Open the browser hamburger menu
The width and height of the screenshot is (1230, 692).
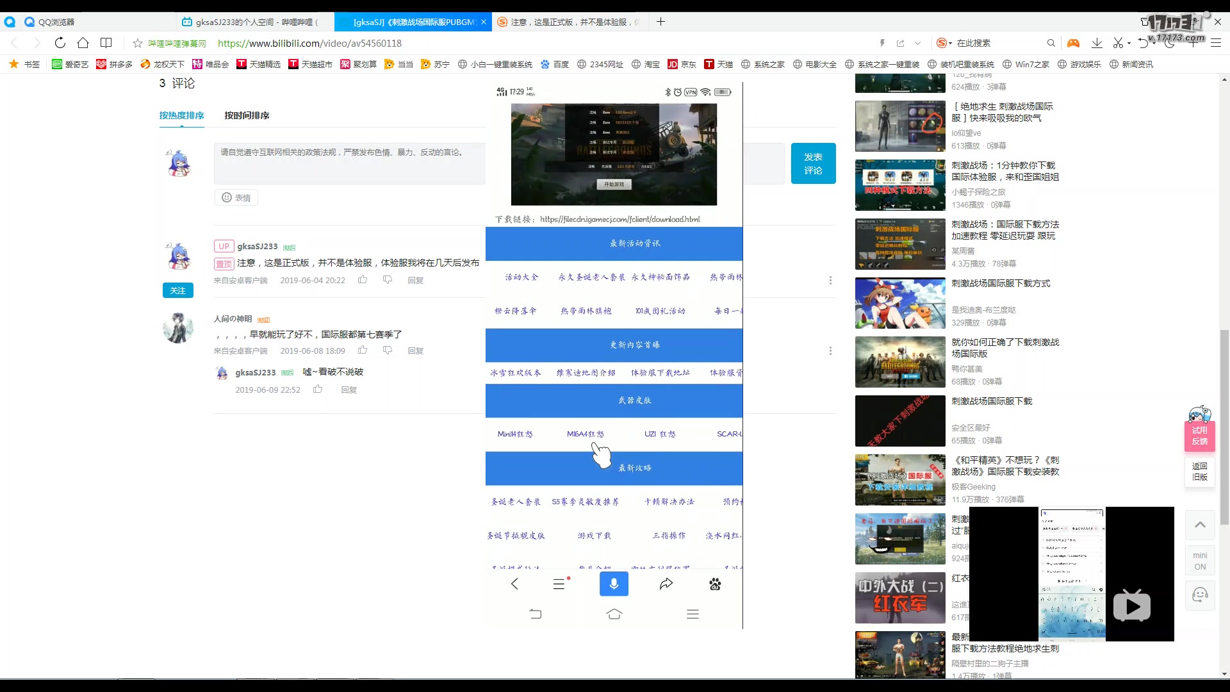click(x=1216, y=43)
